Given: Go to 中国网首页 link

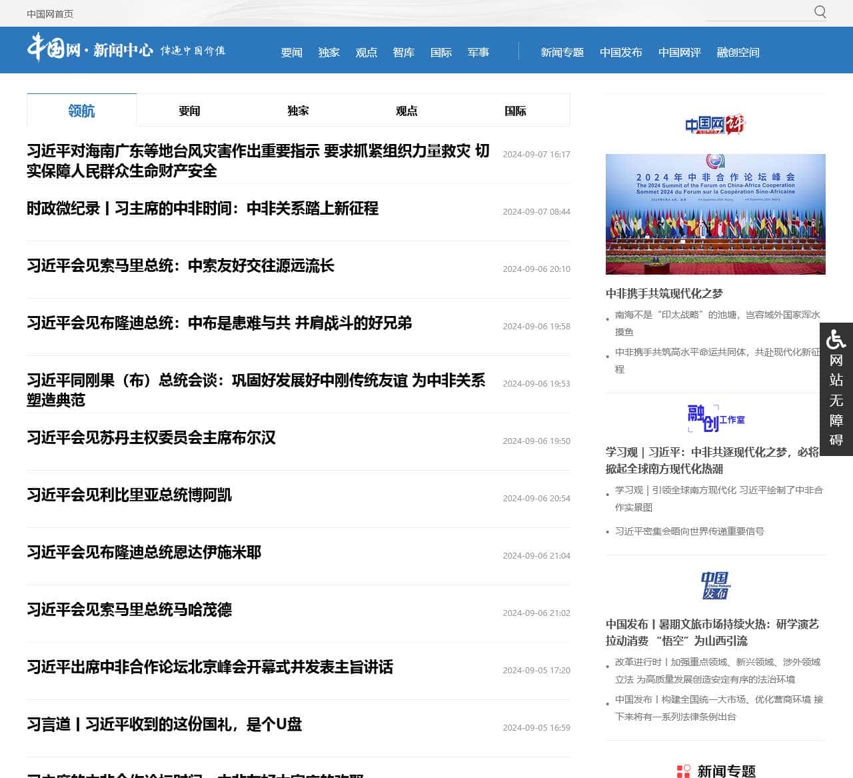Looking at the screenshot, I should (x=50, y=13).
